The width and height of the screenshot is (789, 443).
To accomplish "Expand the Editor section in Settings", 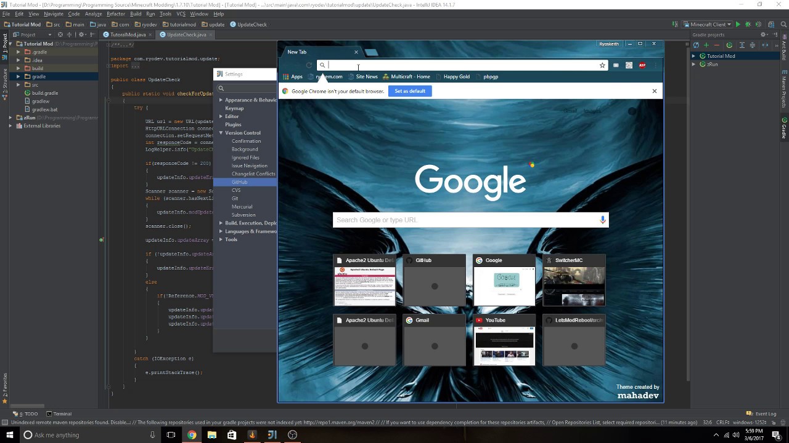I will coord(221,116).
